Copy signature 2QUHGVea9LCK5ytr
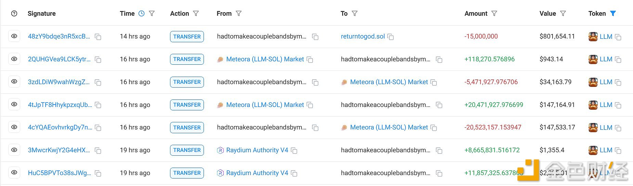This screenshot has height=186, width=633. (x=98, y=60)
